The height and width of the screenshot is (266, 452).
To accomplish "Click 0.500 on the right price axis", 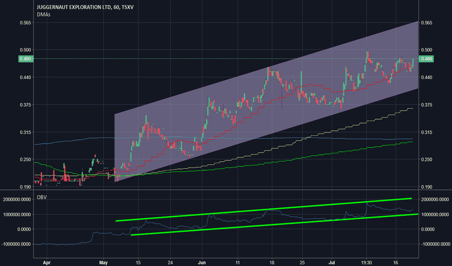I will (427, 50).
